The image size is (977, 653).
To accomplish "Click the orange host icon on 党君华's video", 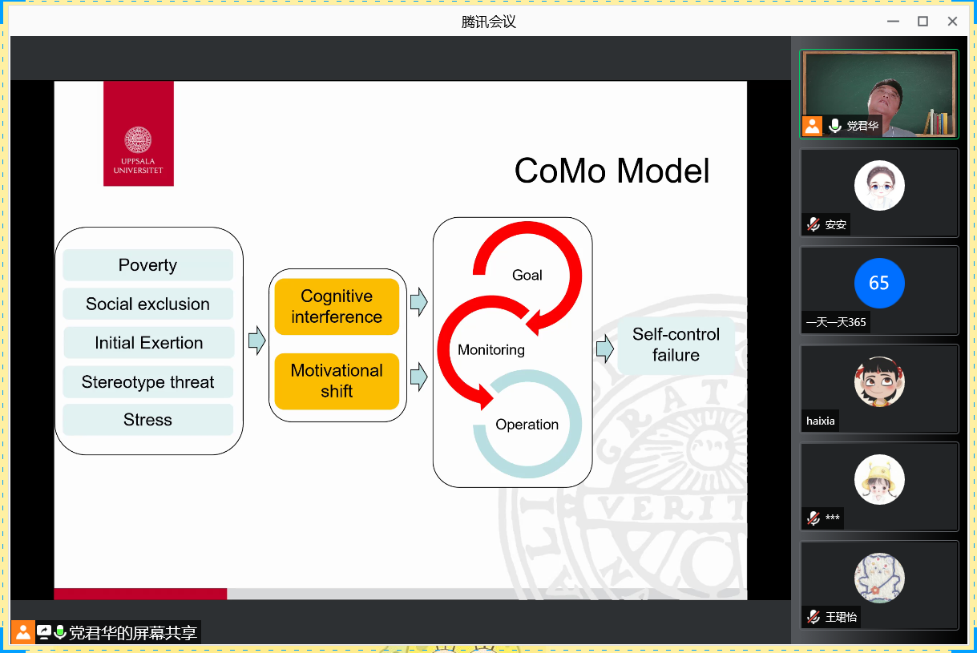I will click(813, 126).
